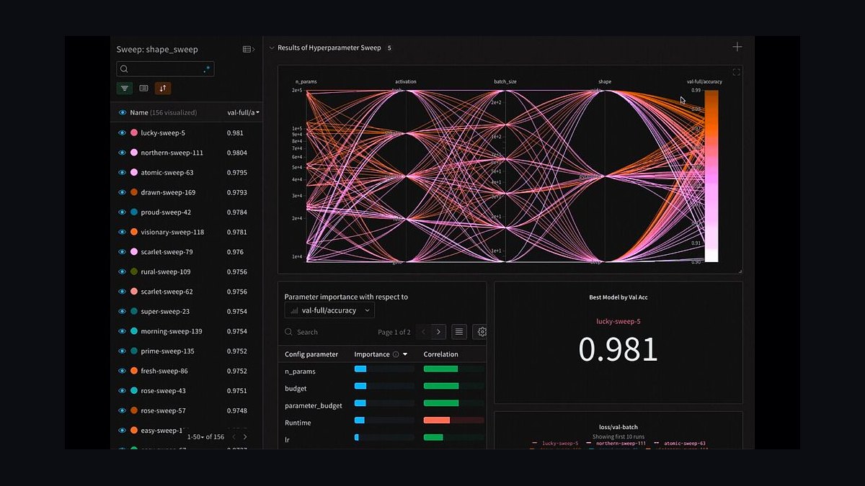Click the parameter_budget row in importance table
The width and height of the screenshot is (865, 486).
click(382, 405)
